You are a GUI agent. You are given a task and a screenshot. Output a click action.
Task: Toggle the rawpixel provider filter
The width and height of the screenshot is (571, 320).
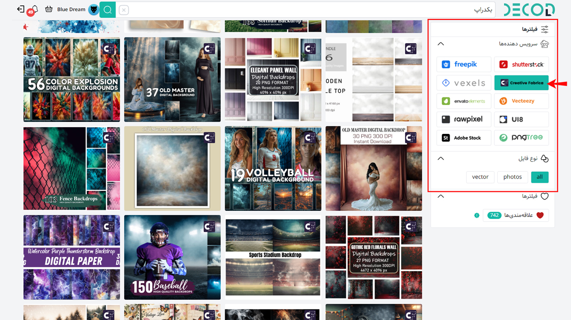[464, 120]
